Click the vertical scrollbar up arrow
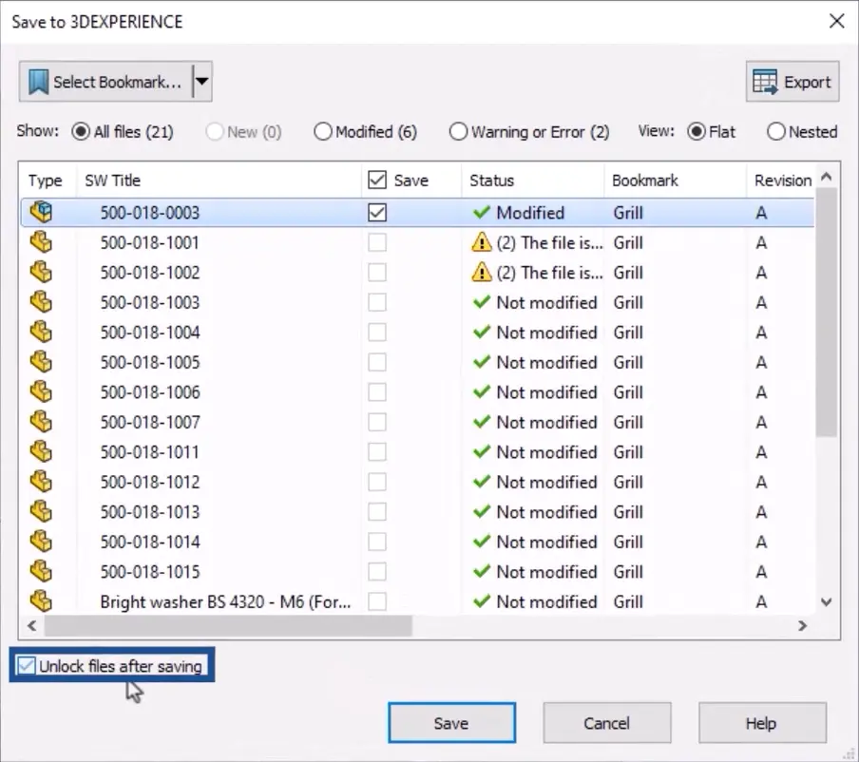 pyautogui.click(x=827, y=177)
